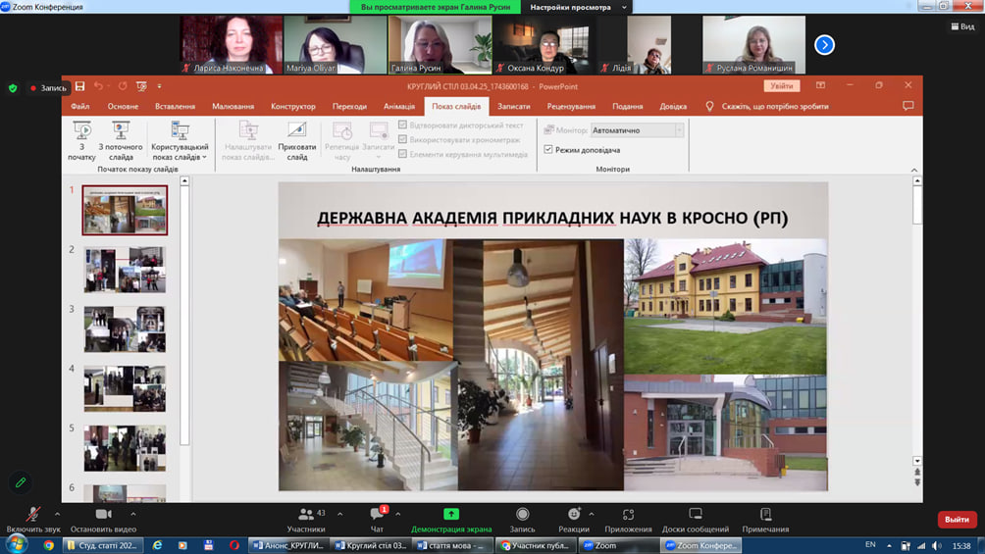Image resolution: width=985 pixels, height=554 pixels.
Task: Open the Анімація ribbon tab
Action: coord(399,106)
